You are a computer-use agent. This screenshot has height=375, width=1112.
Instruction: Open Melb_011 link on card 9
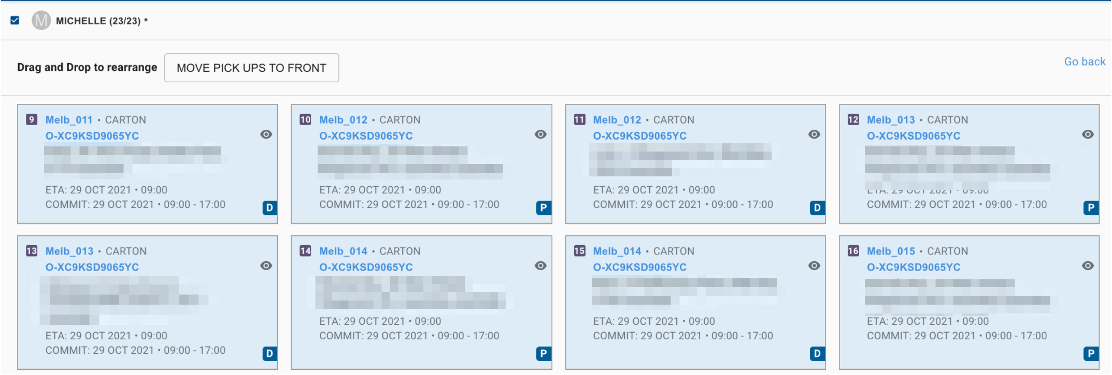coord(69,120)
